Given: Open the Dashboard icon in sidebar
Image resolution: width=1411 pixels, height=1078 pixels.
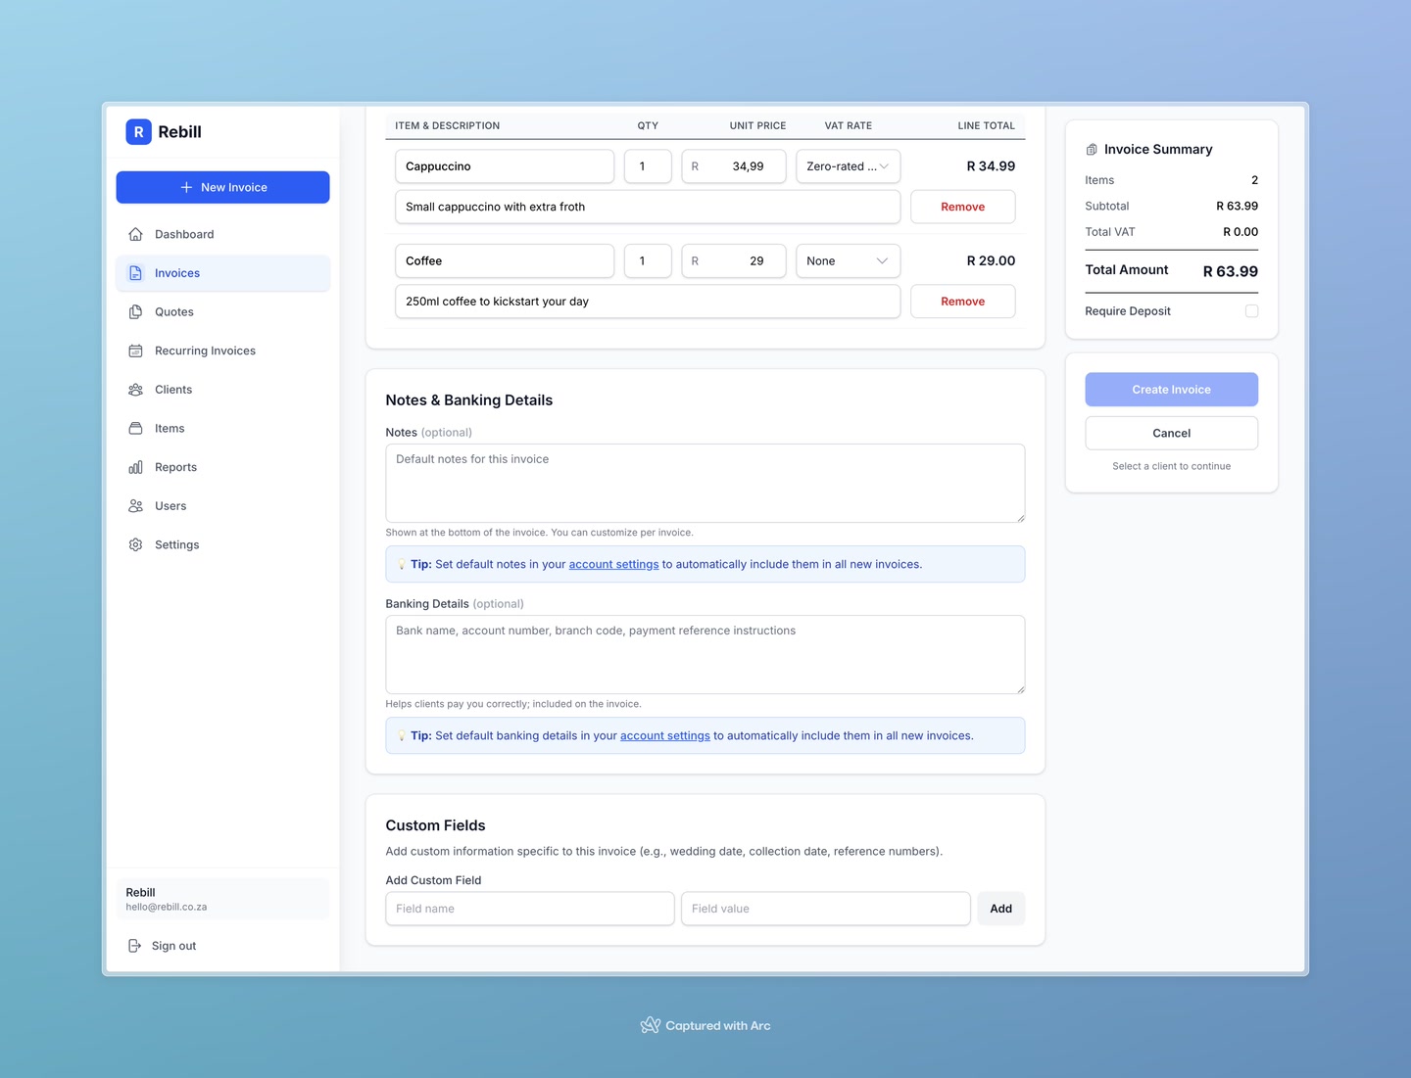Looking at the screenshot, I should click(135, 234).
